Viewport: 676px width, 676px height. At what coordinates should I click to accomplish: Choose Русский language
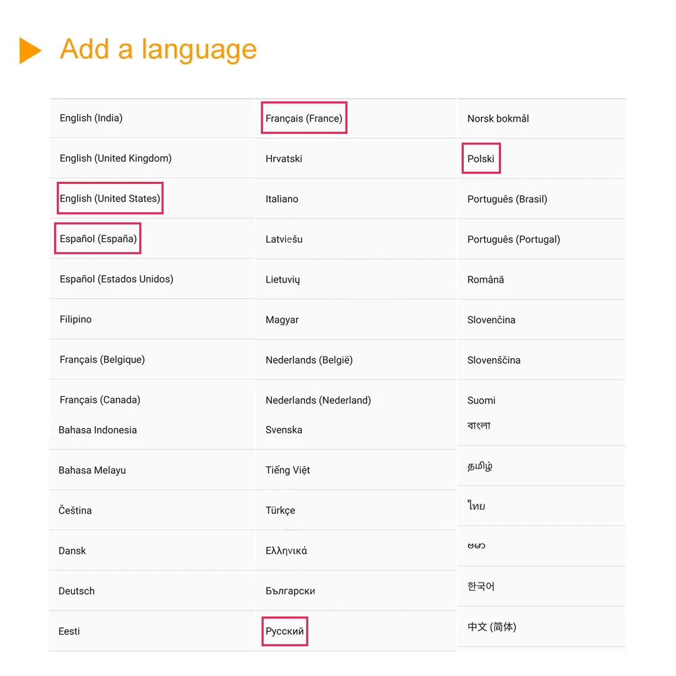[285, 631]
